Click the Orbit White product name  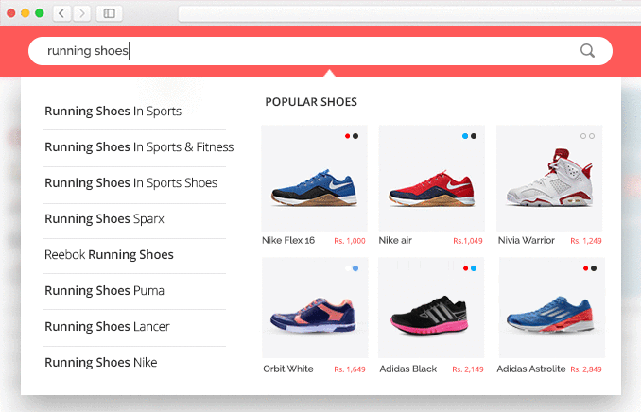[288, 369]
